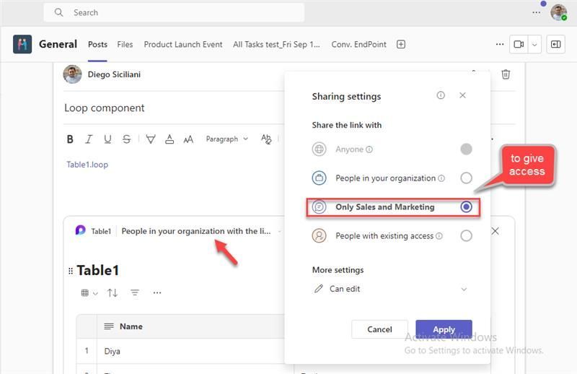577x374 pixels.
Task: Open the meeting options dropdown chevron
Action: [534, 44]
